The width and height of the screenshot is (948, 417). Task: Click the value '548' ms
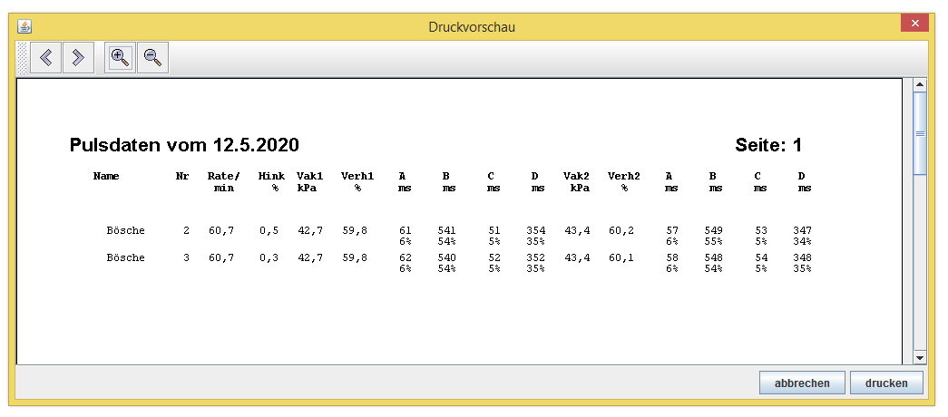tap(714, 257)
